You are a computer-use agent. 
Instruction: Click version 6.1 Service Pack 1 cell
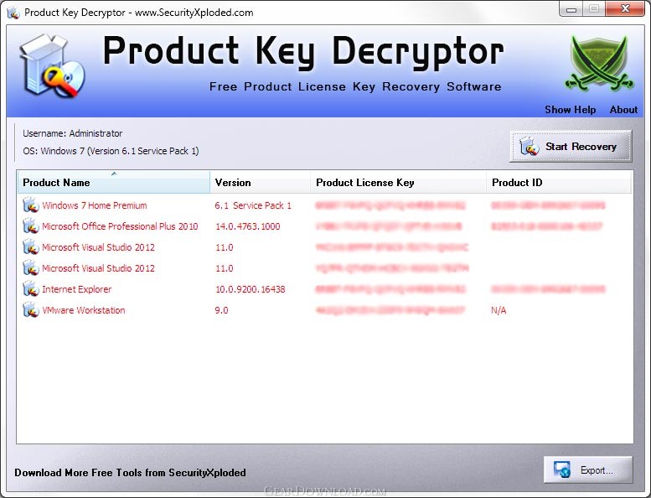253,205
